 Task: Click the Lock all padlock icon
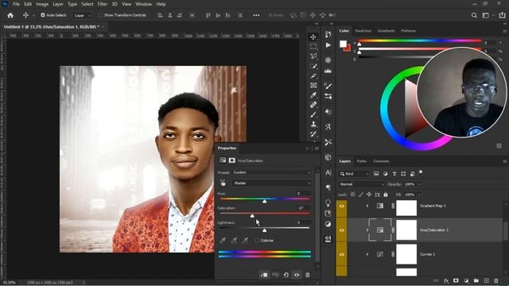point(386,195)
